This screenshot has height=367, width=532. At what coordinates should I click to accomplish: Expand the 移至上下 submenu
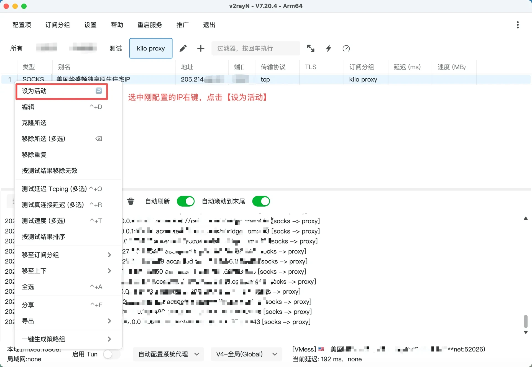tap(109, 271)
